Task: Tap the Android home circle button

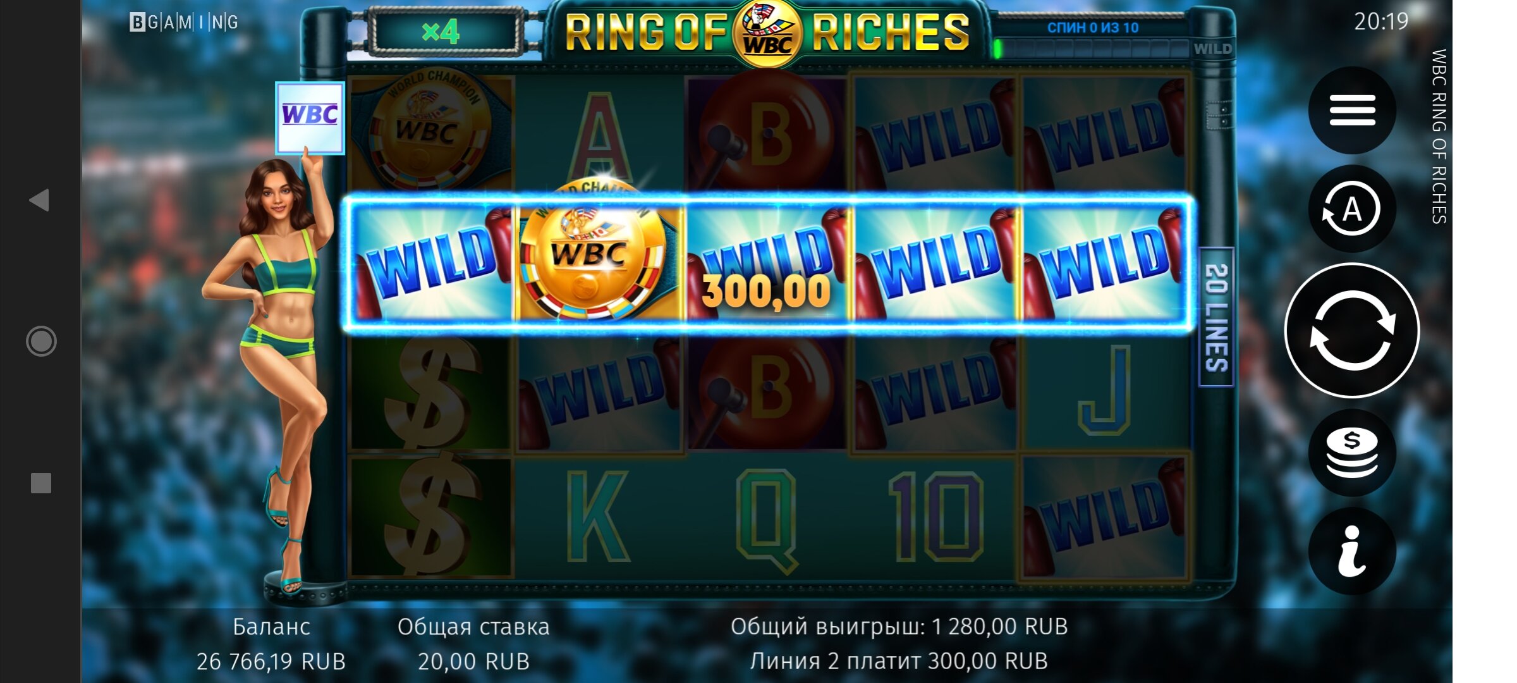Action: click(x=41, y=341)
